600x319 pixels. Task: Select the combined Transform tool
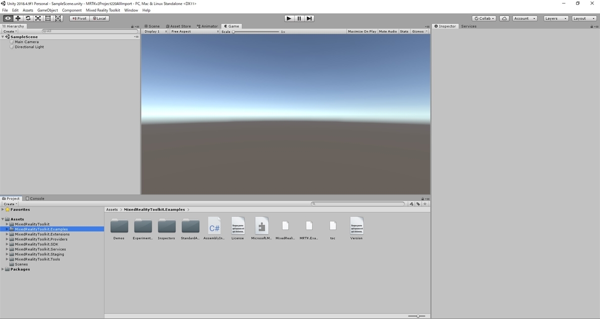(x=58, y=18)
